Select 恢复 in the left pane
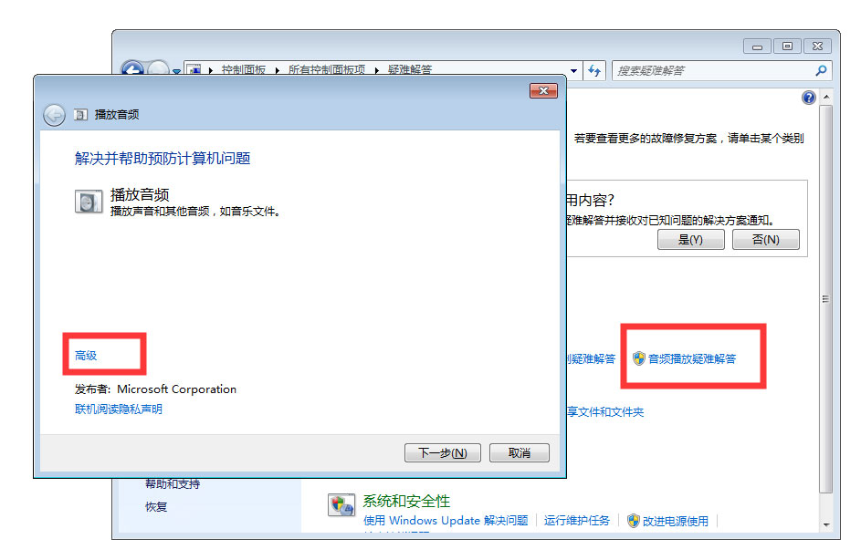 coord(156,507)
